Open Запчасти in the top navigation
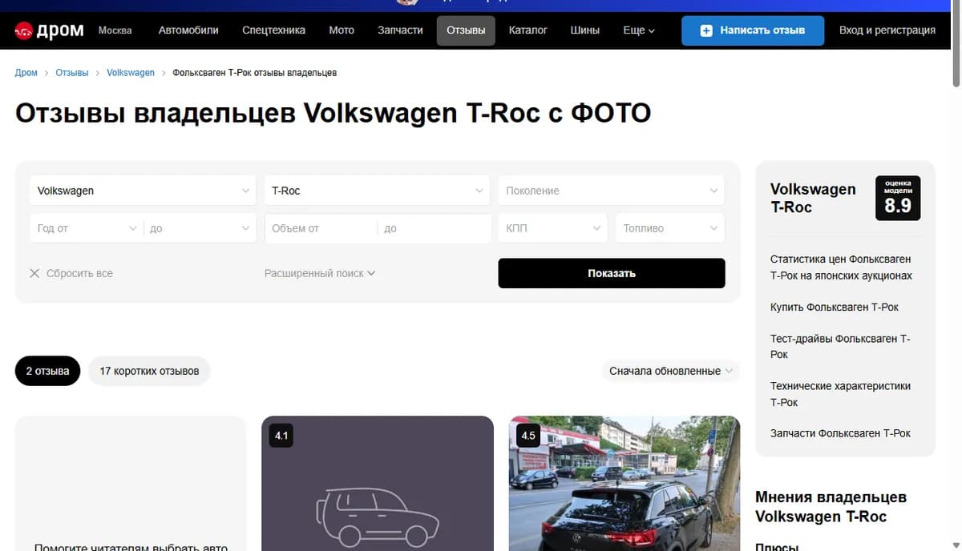962x551 pixels. pos(400,30)
